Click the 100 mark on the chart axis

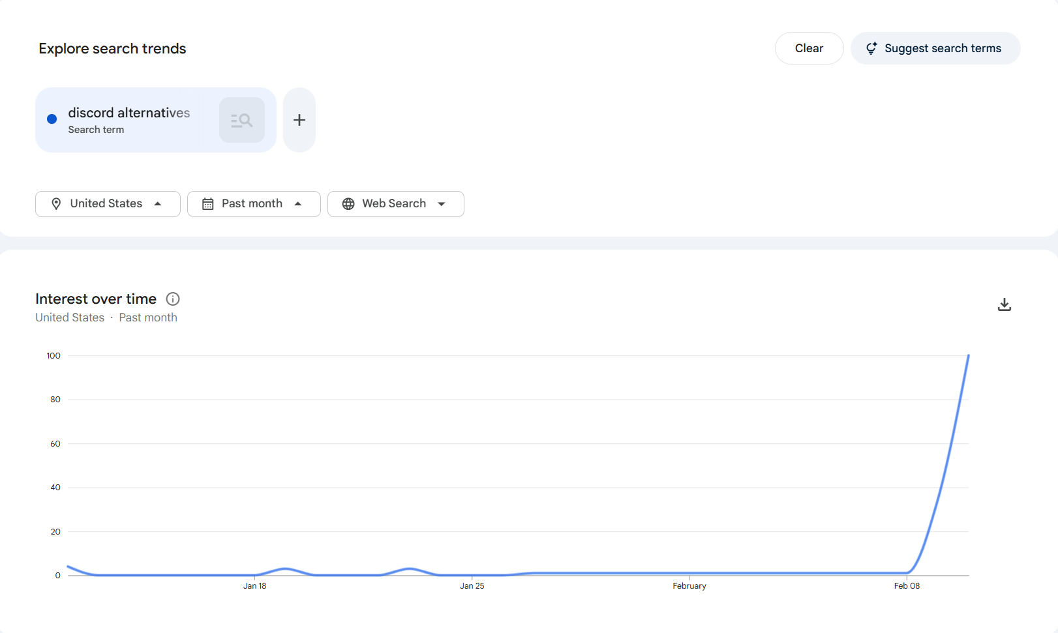pyautogui.click(x=53, y=355)
